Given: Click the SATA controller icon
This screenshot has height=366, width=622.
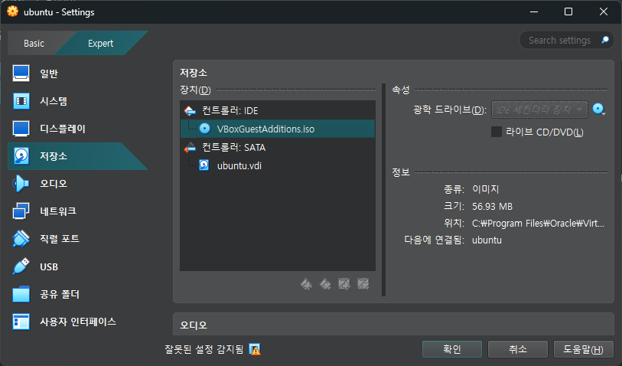Looking at the screenshot, I should [190, 147].
